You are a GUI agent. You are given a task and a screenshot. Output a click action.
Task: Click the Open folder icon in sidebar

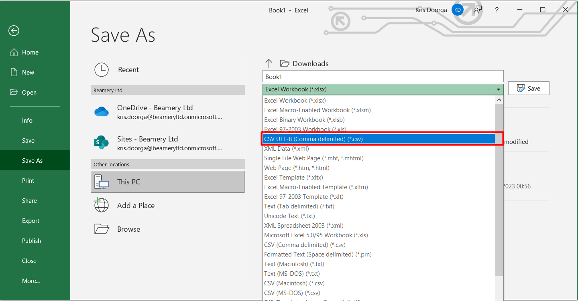coord(14,93)
